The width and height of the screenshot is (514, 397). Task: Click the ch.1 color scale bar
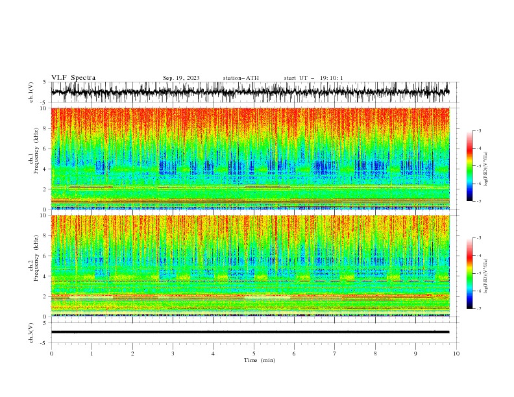coord(469,166)
